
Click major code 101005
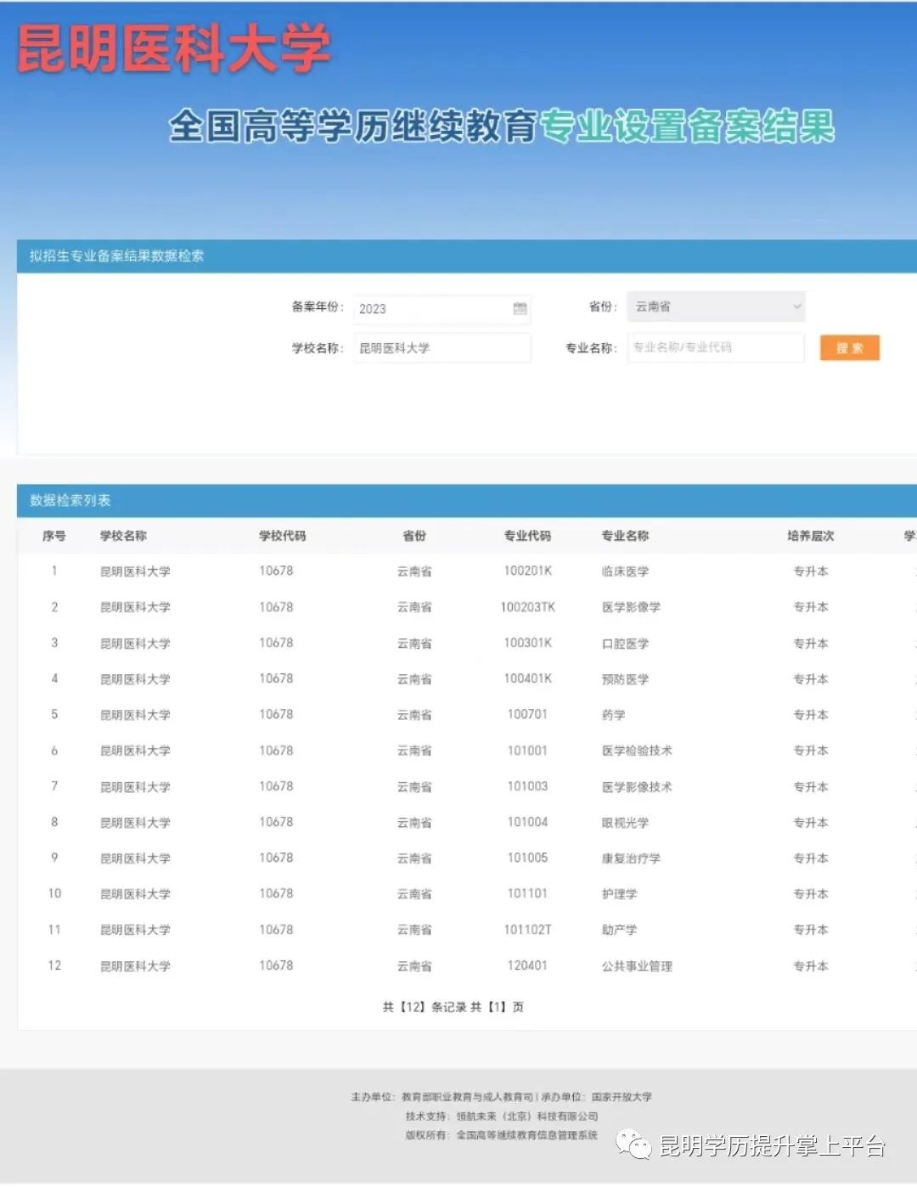[x=527, y=858]
